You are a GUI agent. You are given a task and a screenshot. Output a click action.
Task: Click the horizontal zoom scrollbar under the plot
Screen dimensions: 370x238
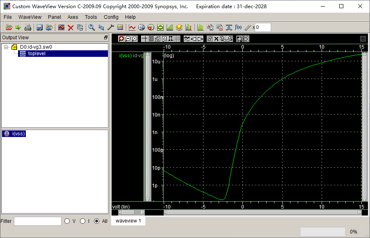(263, 213)
